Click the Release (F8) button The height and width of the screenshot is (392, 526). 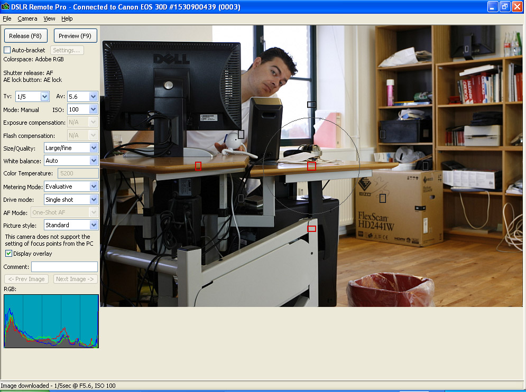tap(25, 35)
